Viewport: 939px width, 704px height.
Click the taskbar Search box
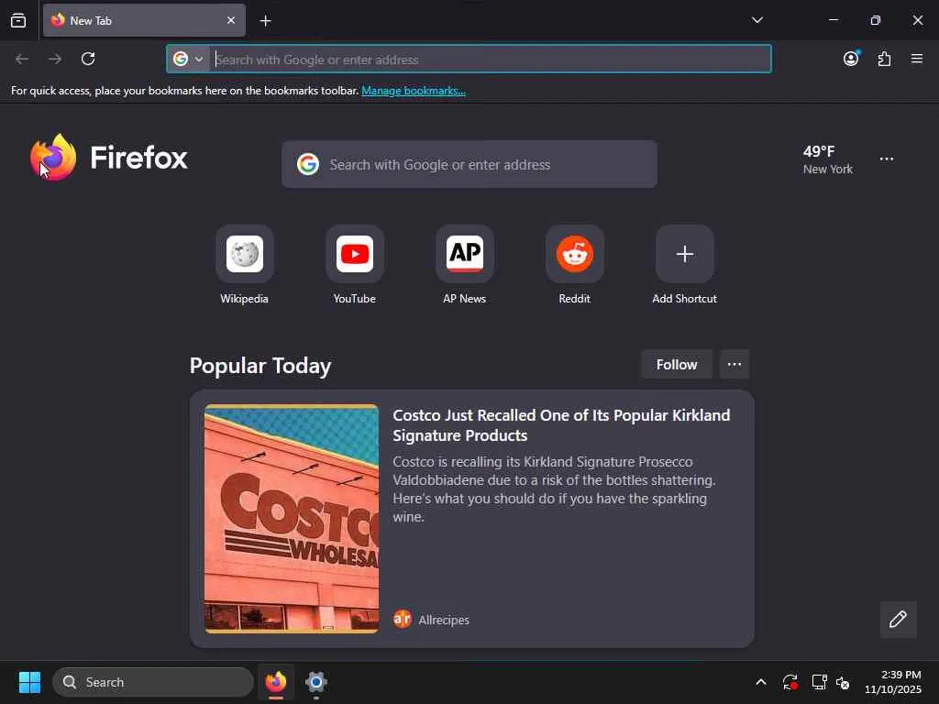(x=153, y=682)
